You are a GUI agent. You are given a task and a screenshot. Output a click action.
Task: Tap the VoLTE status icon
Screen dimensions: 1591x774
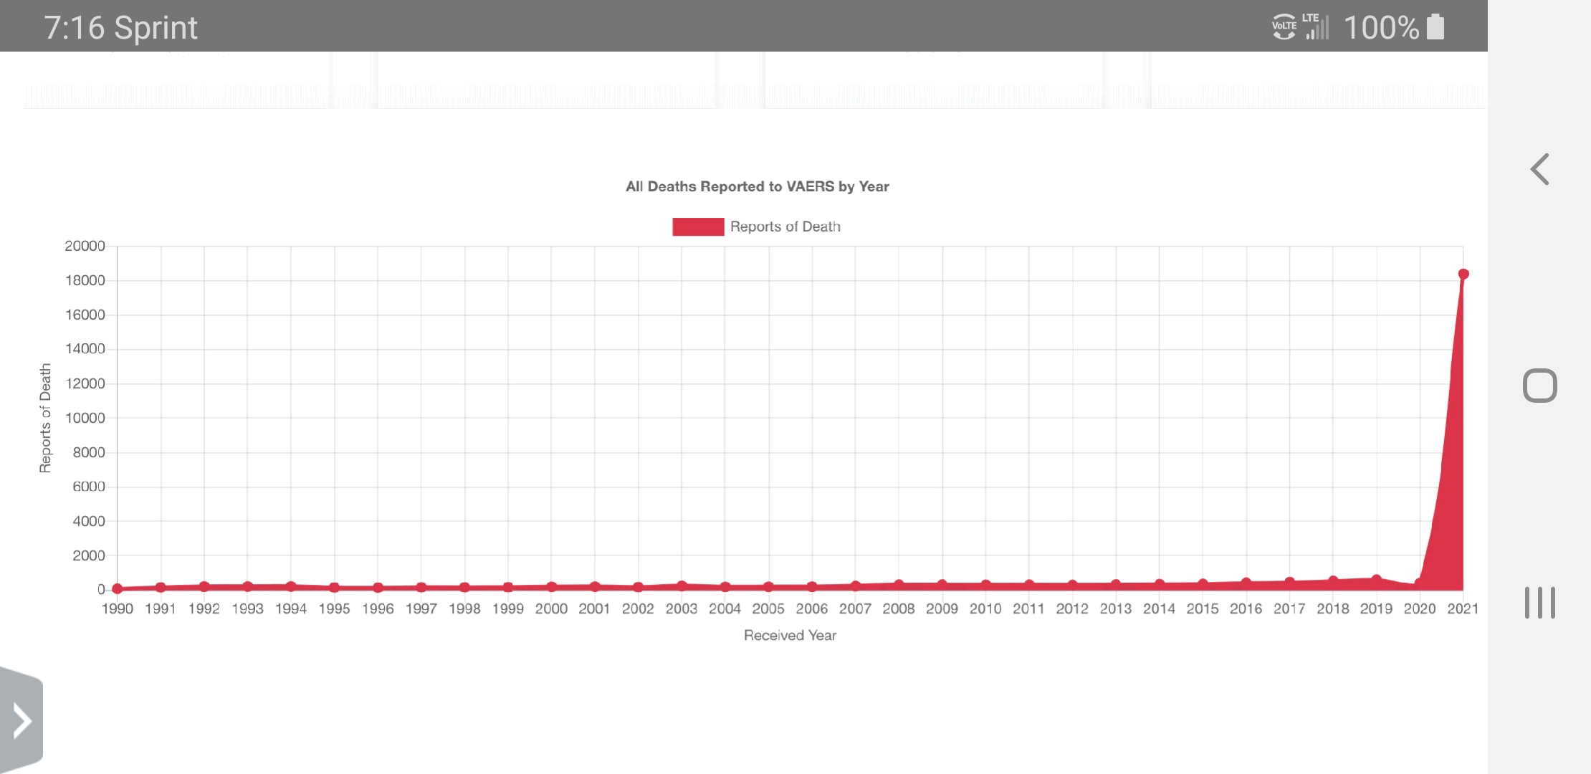point(1284,27)
